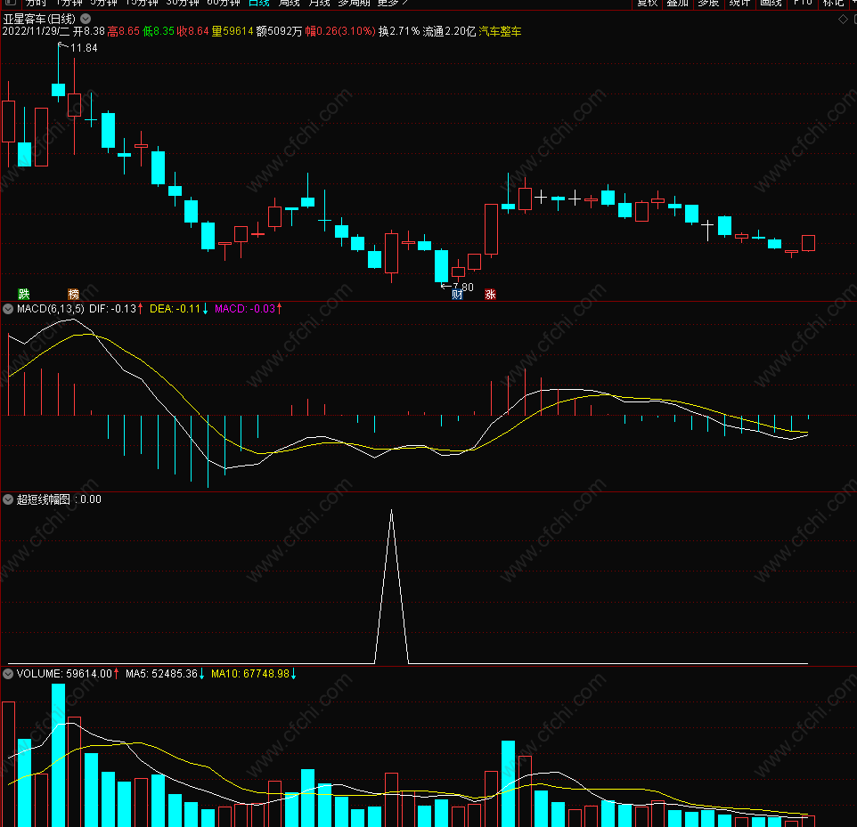Viewport: 857px width, 827px height.
Task: Click the 汽车整车 sector link
Action: click(500, 32)
